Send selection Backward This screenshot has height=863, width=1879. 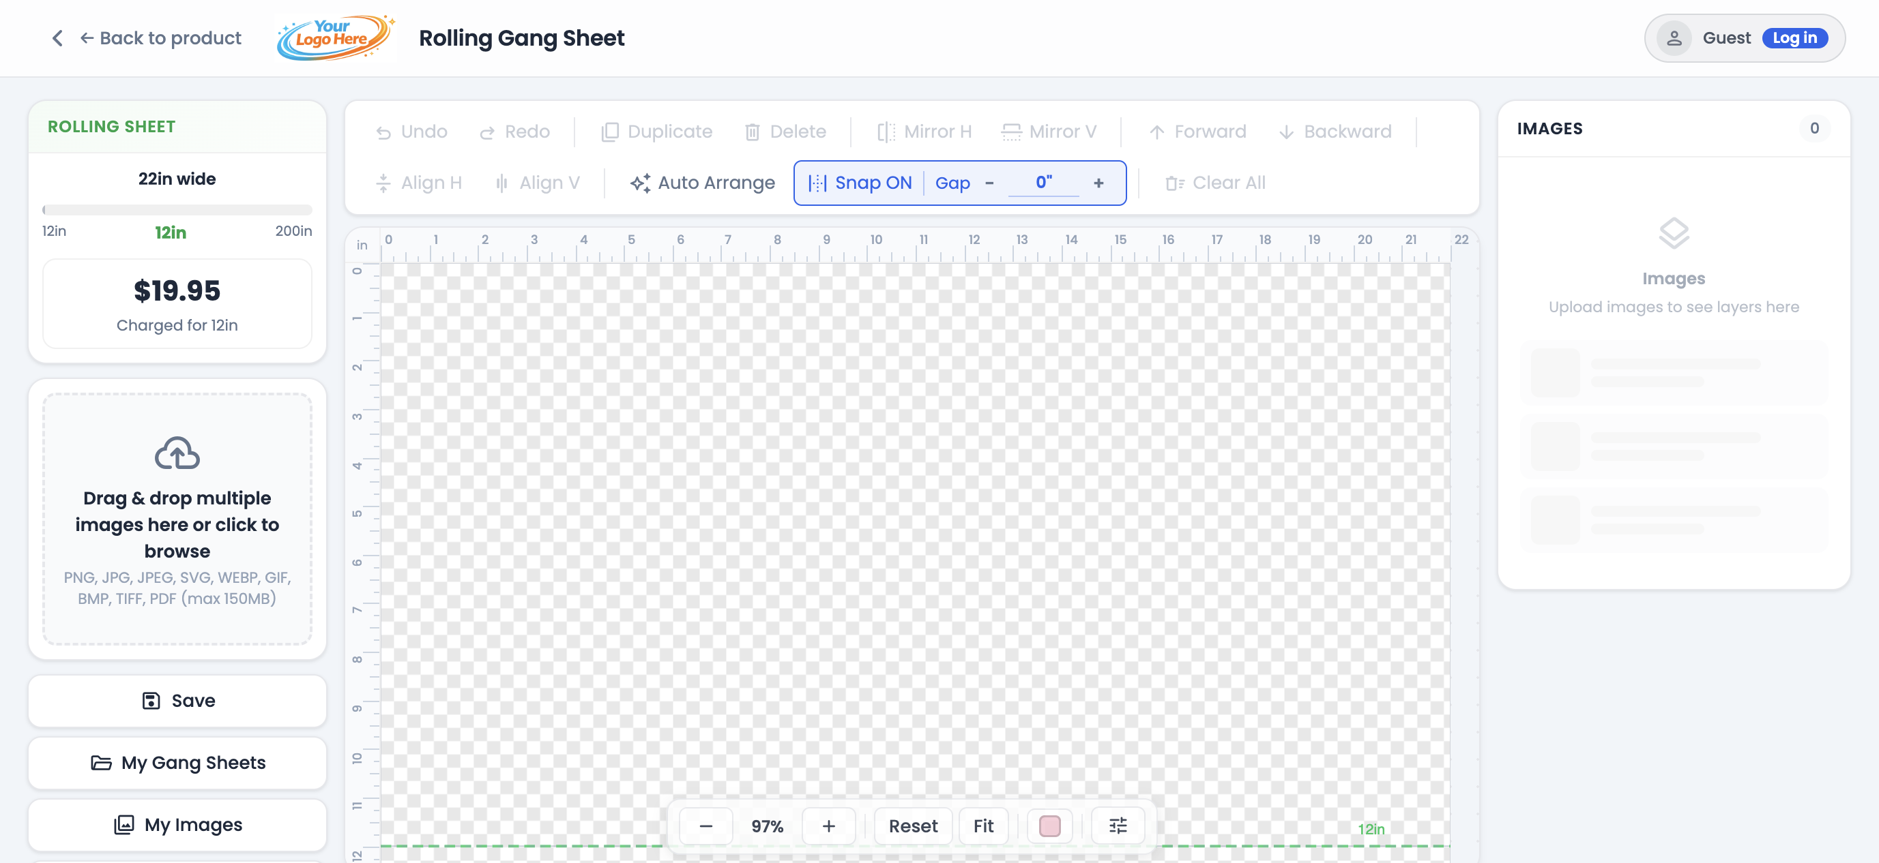(1335, 132)
